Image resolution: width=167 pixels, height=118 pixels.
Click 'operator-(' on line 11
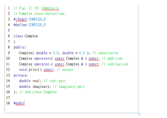point(43,64)
